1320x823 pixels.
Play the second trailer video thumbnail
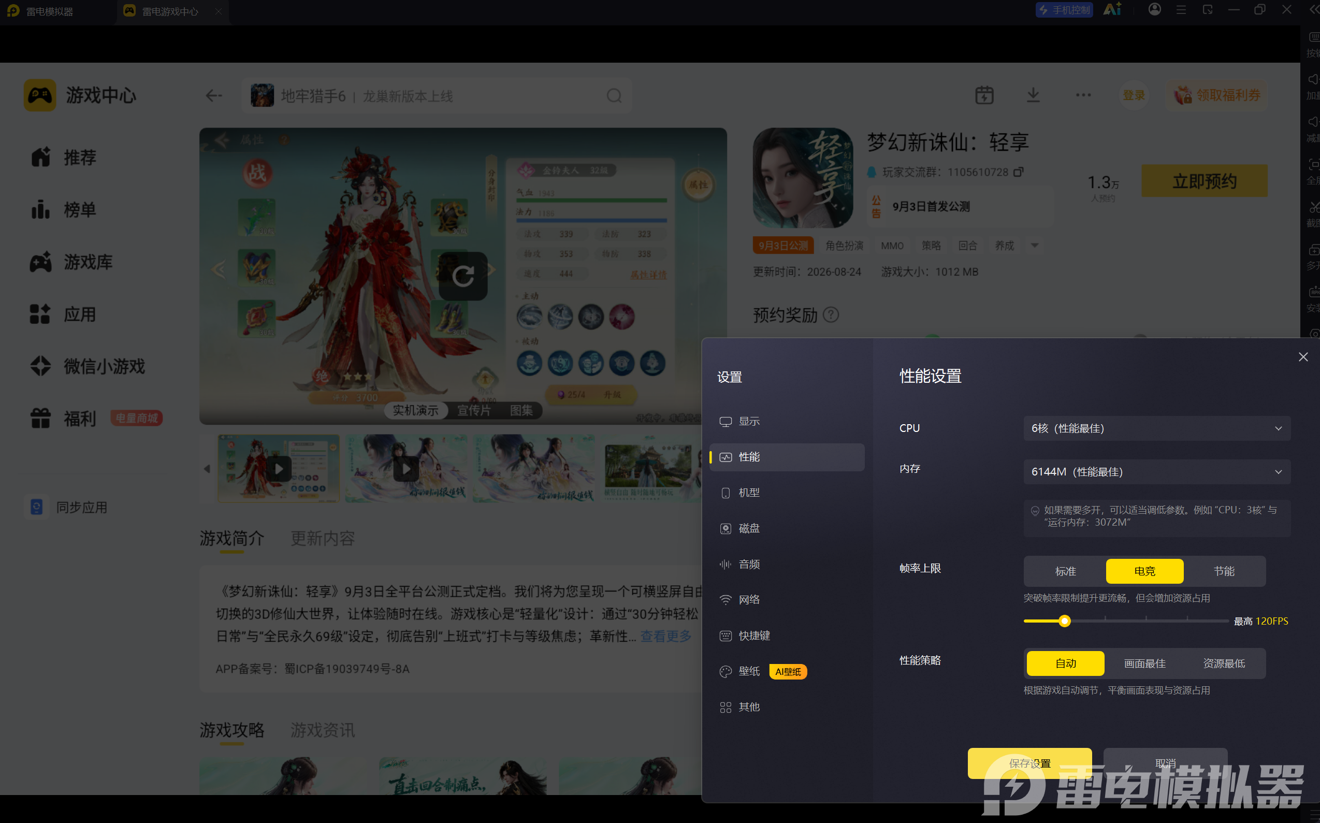pyautogui.click(x=406, y=469)
